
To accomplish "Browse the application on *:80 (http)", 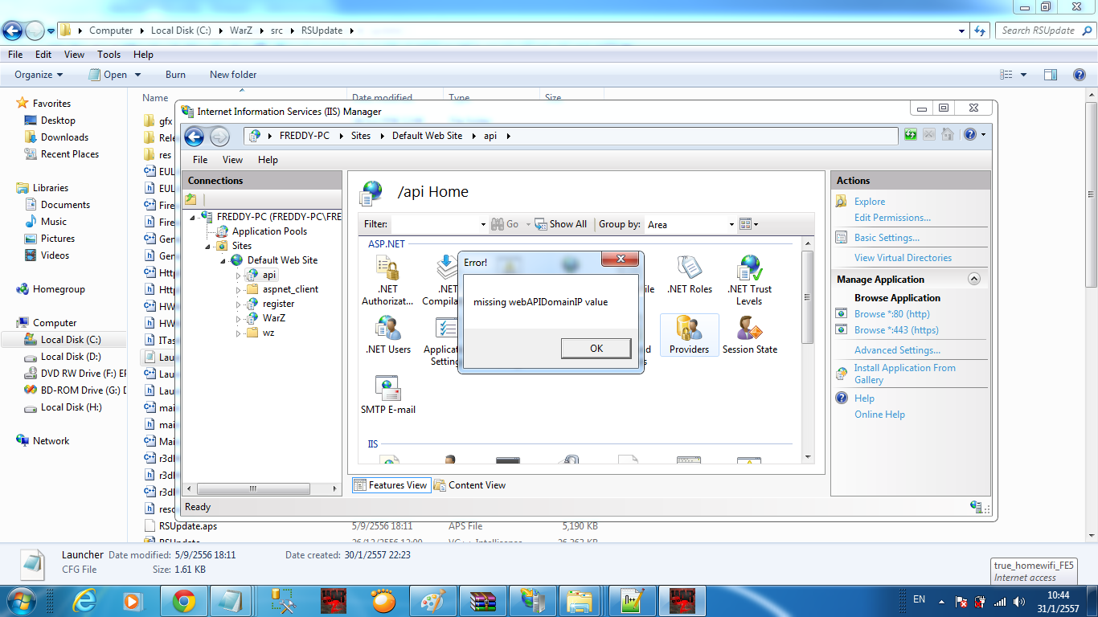I will pyautogui.click(x=891, y=314).
